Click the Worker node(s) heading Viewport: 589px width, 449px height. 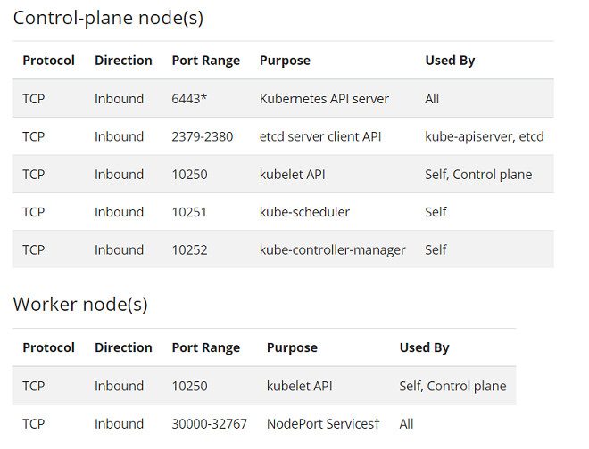coord(80,304)
